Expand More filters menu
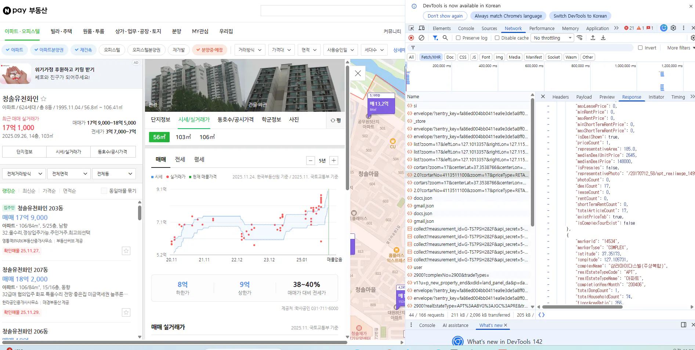This screenshot has width=695, height=350. (x=681, y=48)
